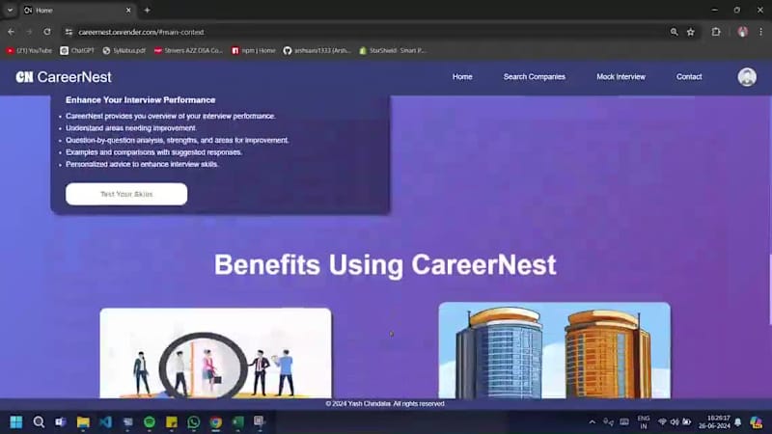Image resolution: width=772 pixels, height=434 pixels.
Task: Open Microsoft Teams from taskbar
Action: [x=61, y=421]
